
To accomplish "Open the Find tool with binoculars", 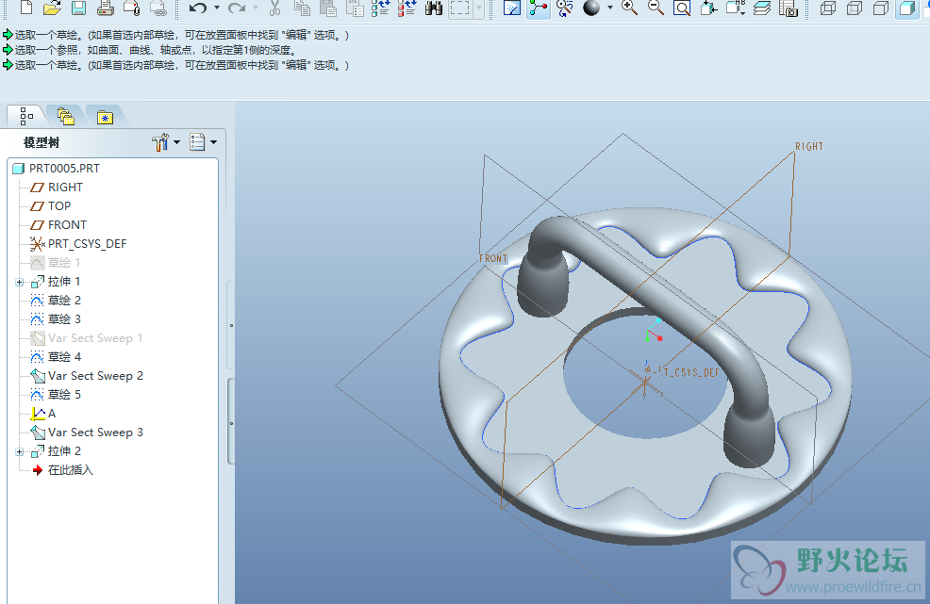I will point(434,8).
